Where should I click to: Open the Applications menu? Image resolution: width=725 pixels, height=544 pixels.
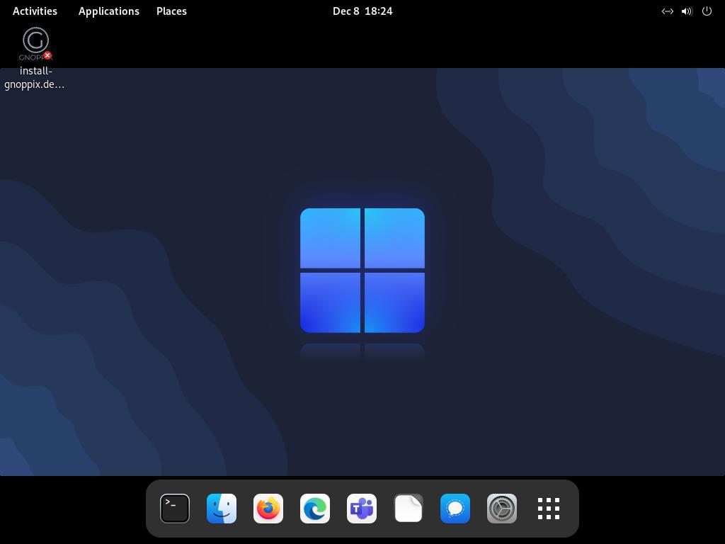point(108,11)
